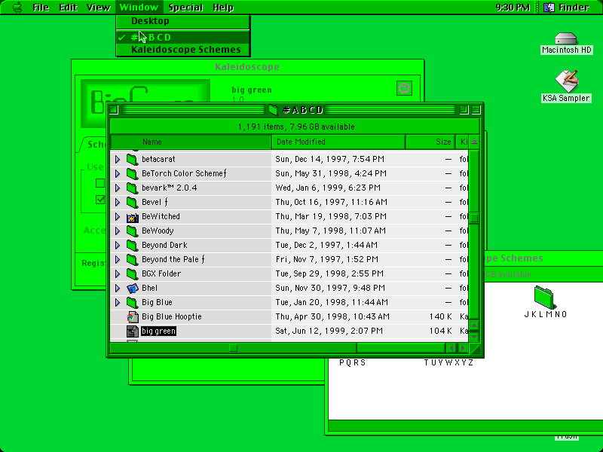The image size is (603, 452).
Task: Sort list by Date Modified column header
Action: coord(338,142)
